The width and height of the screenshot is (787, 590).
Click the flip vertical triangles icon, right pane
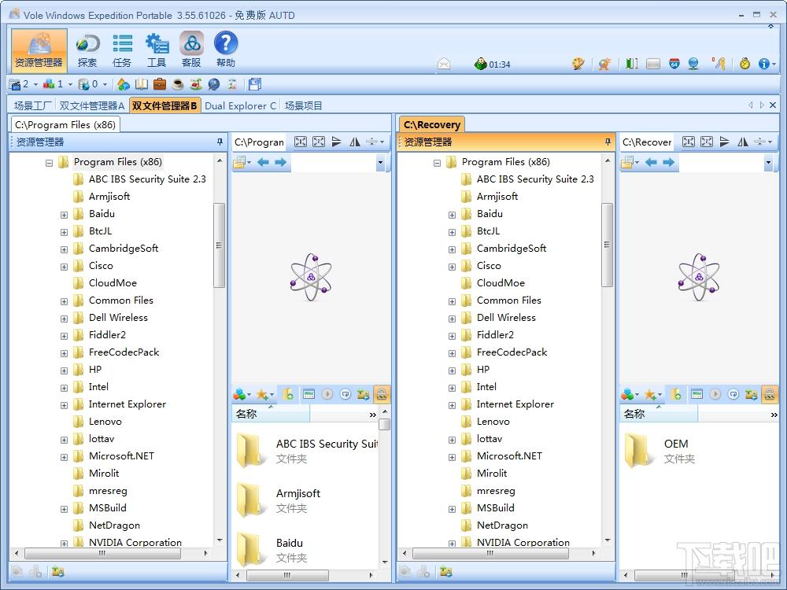point(724,142)
